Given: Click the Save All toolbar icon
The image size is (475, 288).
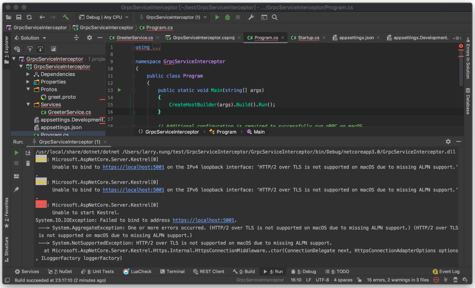Looking at the screenshot, I should 19,17.
